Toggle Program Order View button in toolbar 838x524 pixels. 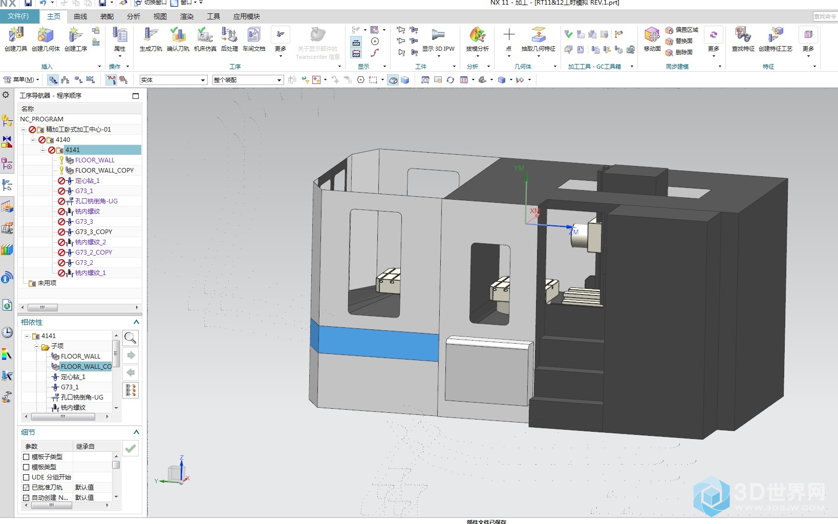point(53,80)
